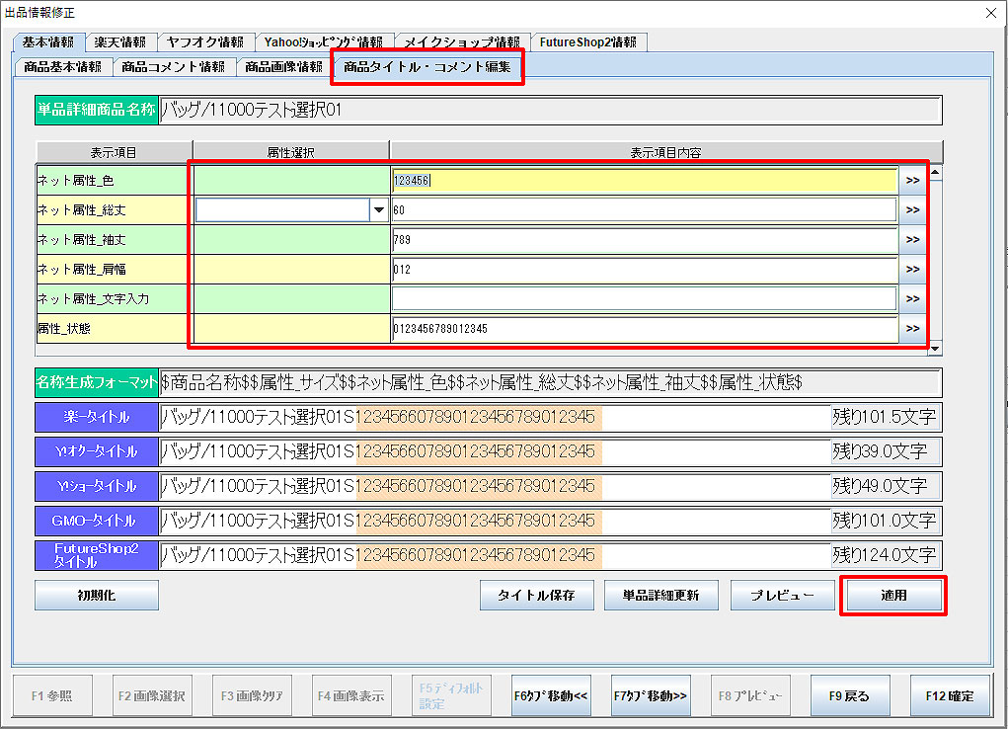Screen dimensions: 1008x729
Task: Switch to the 楽天情報 tab
Action: pos(120,42)
